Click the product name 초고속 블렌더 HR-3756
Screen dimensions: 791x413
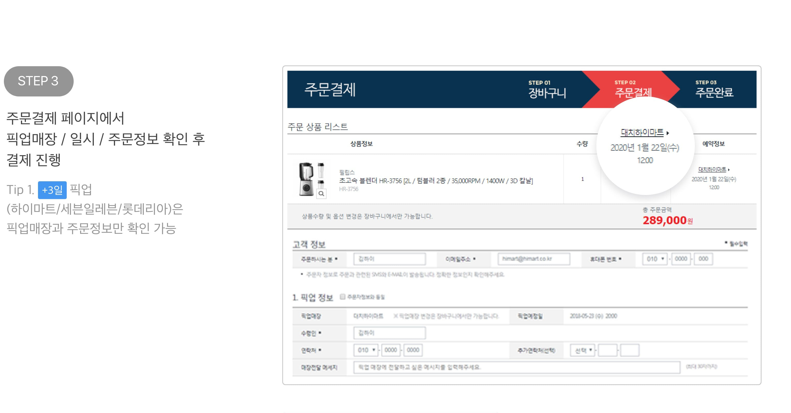436,181
